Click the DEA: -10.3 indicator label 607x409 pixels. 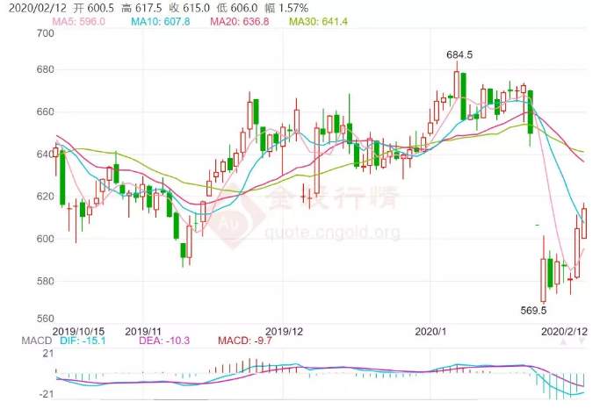click(x=164, y=341)
